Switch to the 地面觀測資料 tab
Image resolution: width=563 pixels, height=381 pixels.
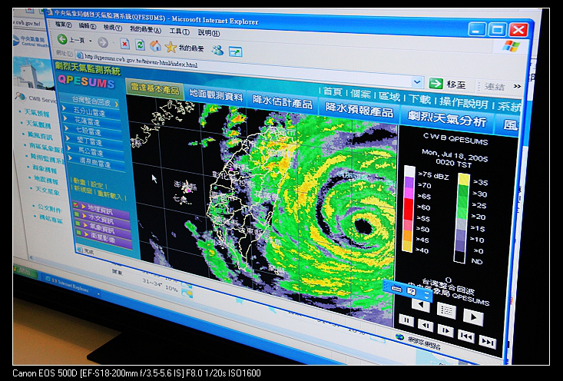tap(216, 94)
